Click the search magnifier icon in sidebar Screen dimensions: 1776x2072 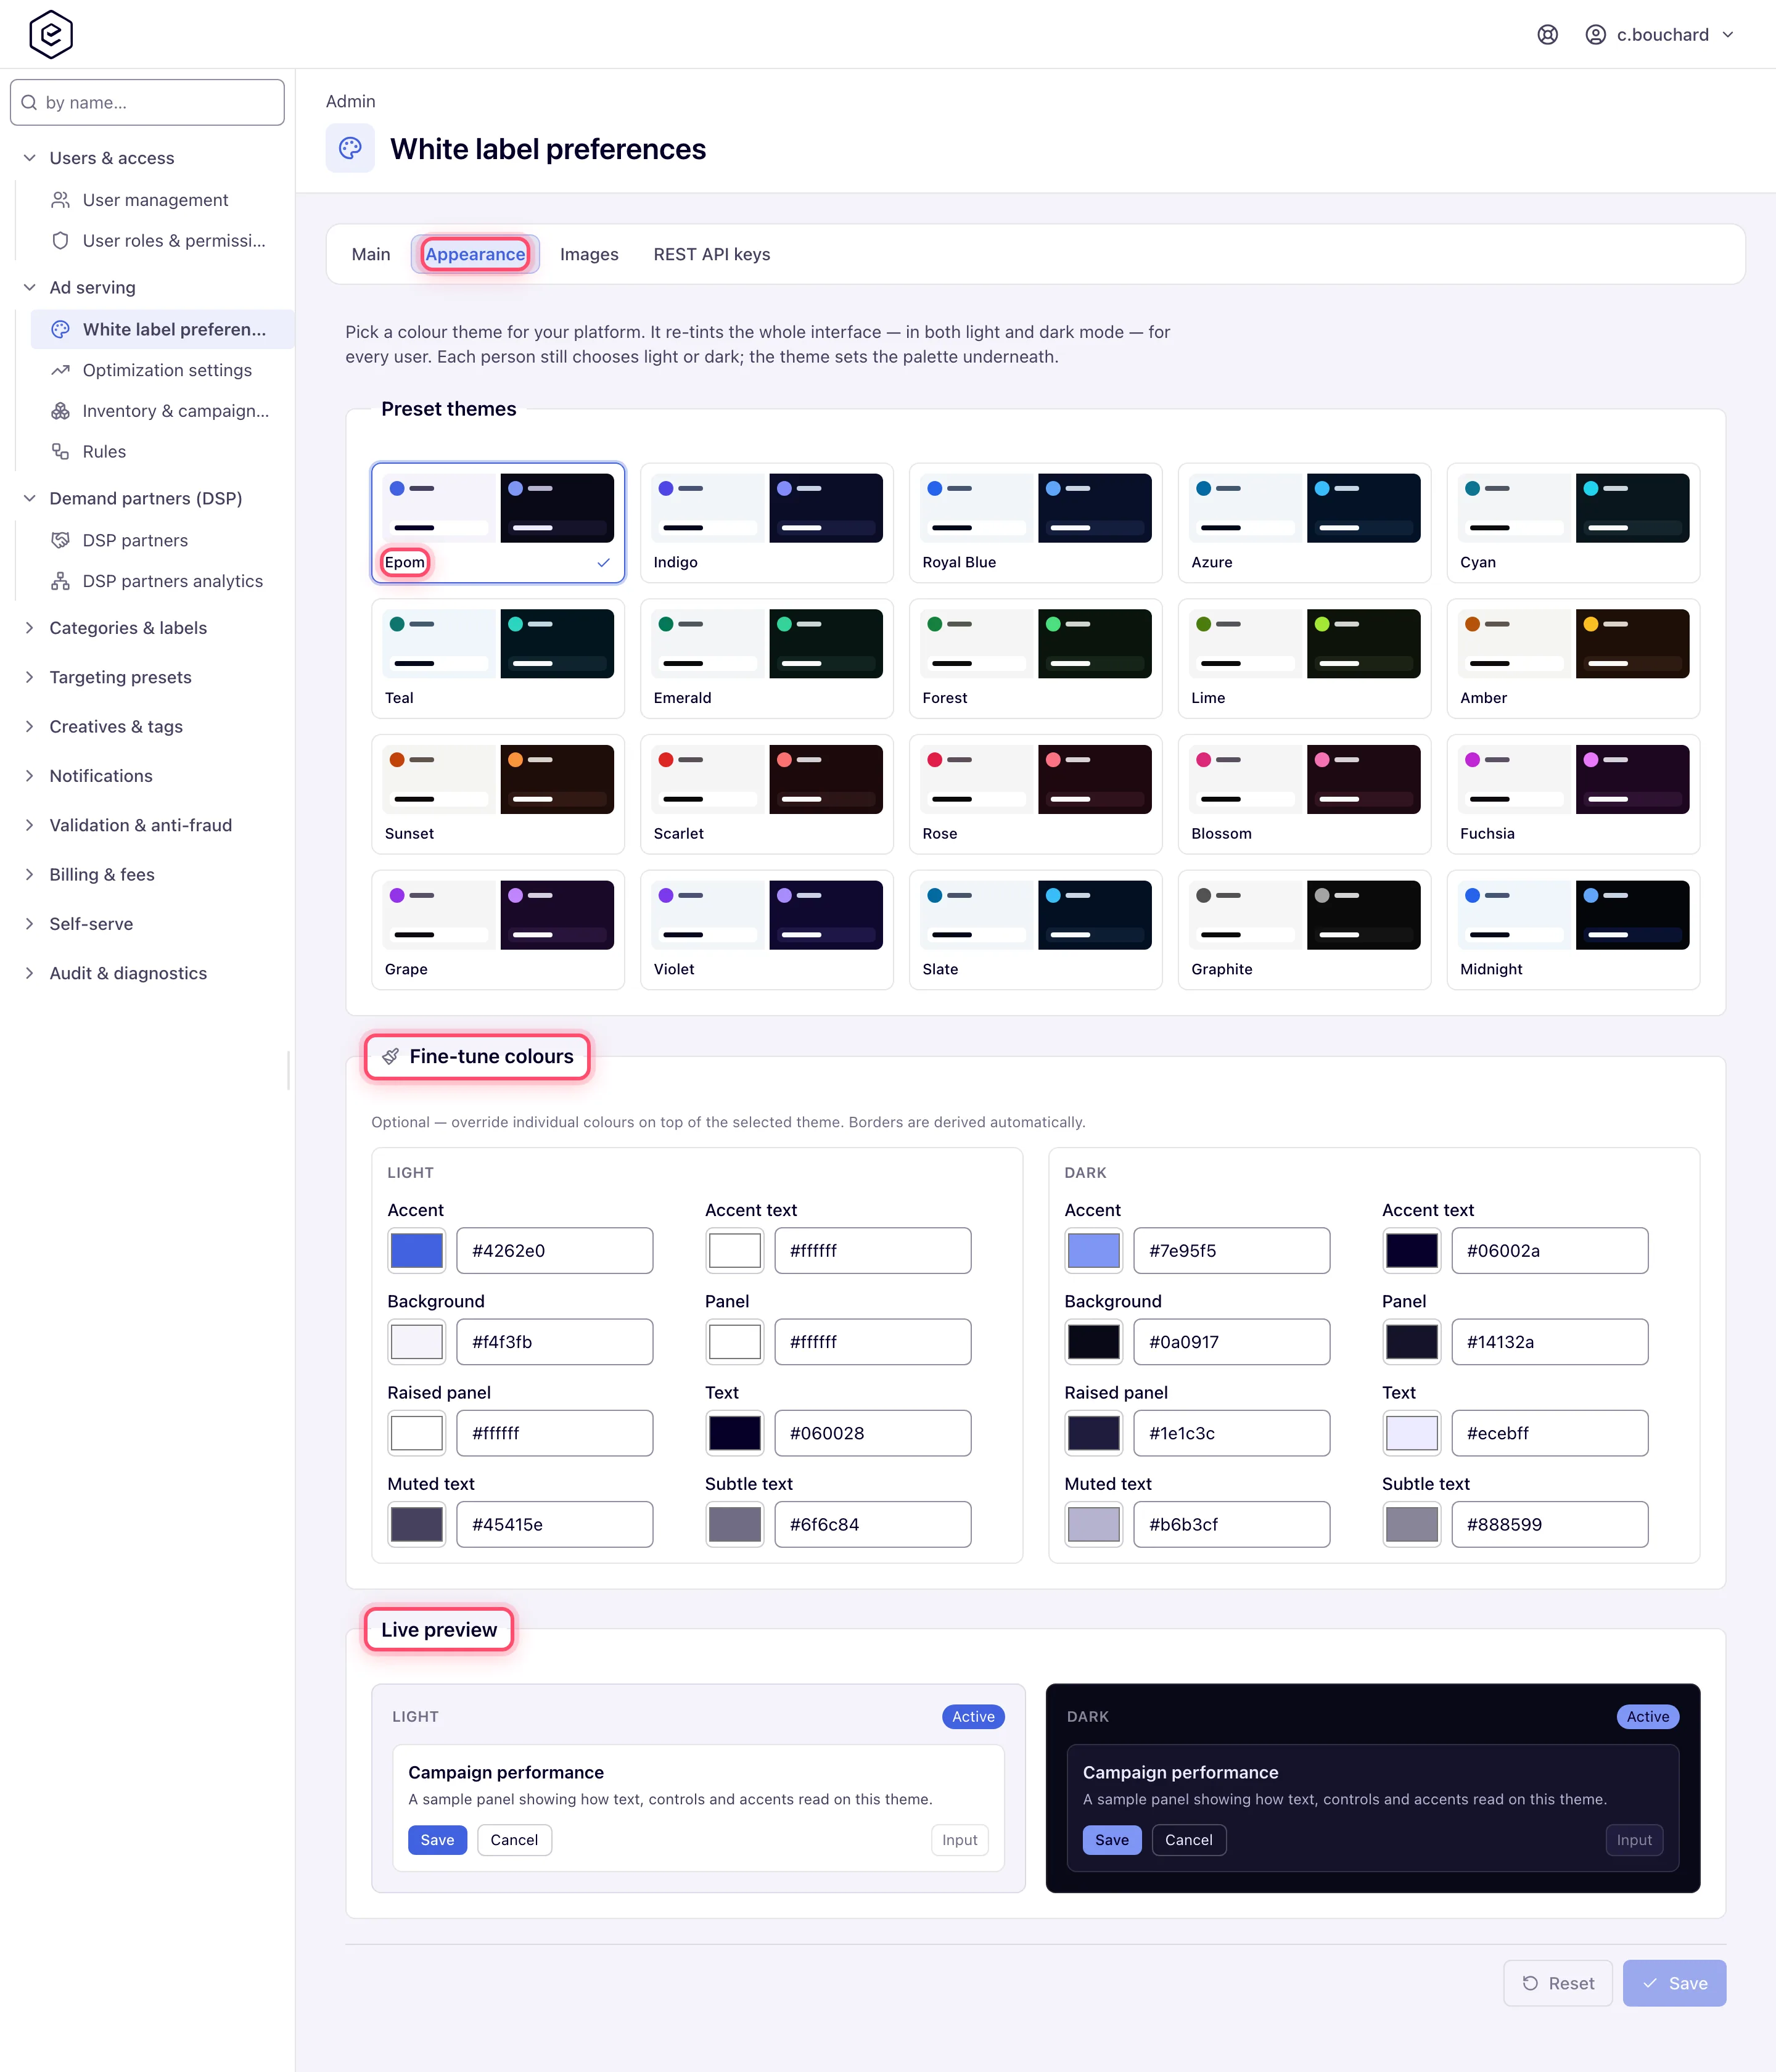point(29,103)
